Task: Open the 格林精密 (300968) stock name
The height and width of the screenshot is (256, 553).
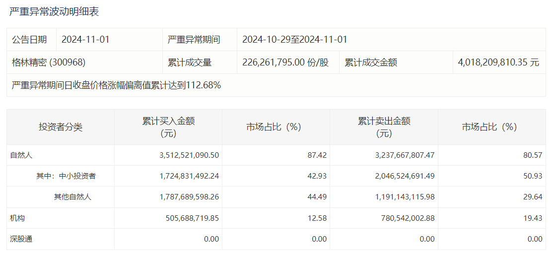Action: (x=49, y=63)
